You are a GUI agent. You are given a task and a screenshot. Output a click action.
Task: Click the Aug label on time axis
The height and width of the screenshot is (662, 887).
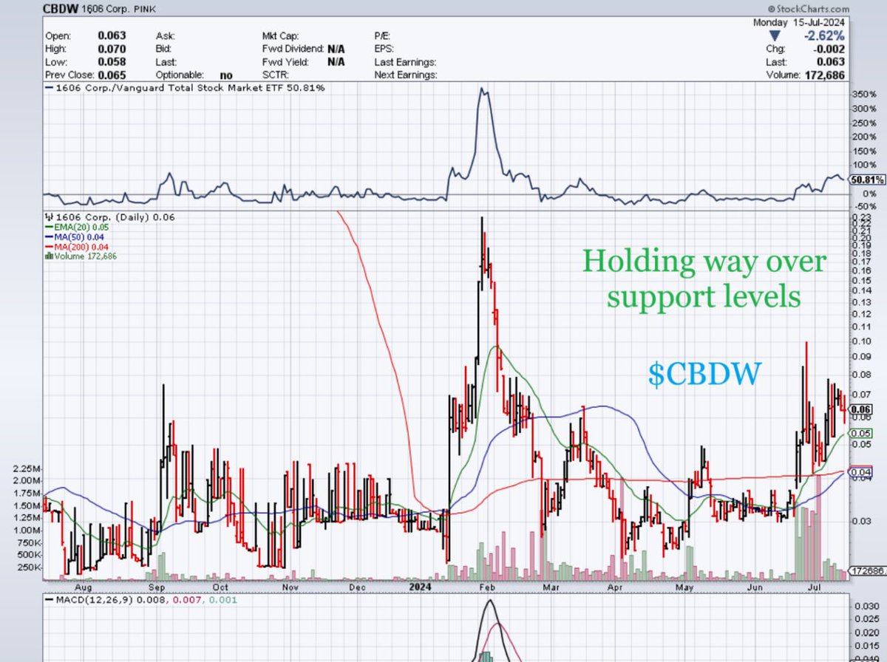(84, 587)
